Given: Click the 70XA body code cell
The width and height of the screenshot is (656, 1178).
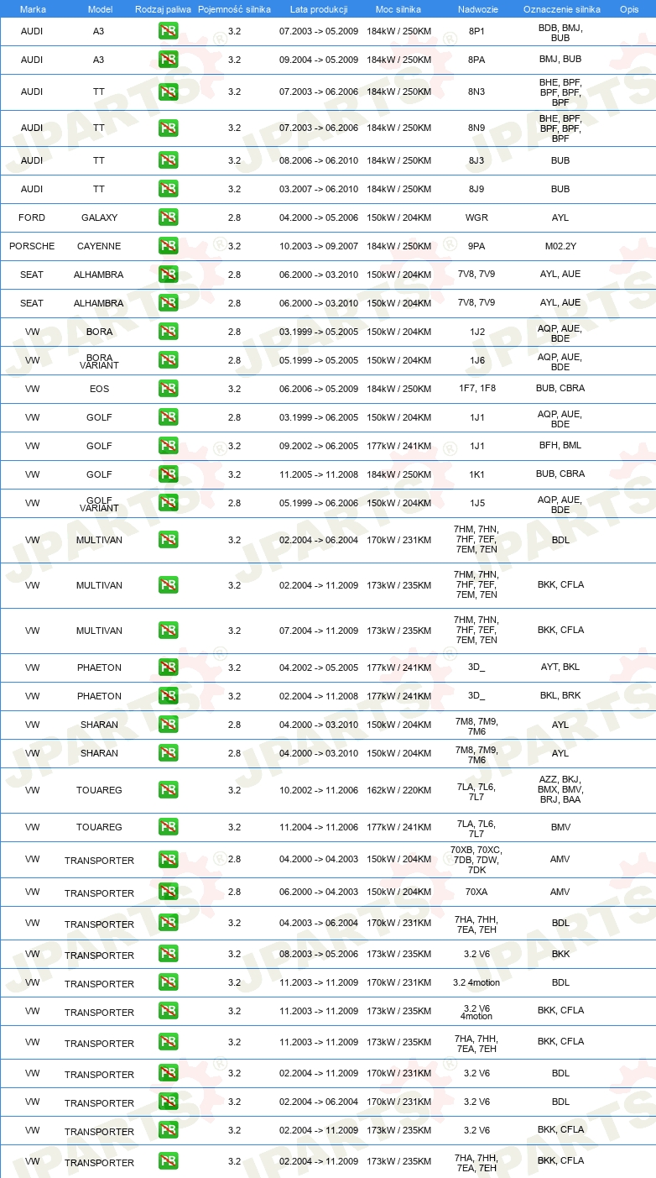Looking at the screenshot, I should tap(476, 893).
